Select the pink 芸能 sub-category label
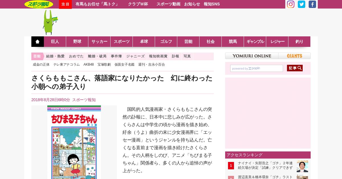342x179 pixels. 37,56
